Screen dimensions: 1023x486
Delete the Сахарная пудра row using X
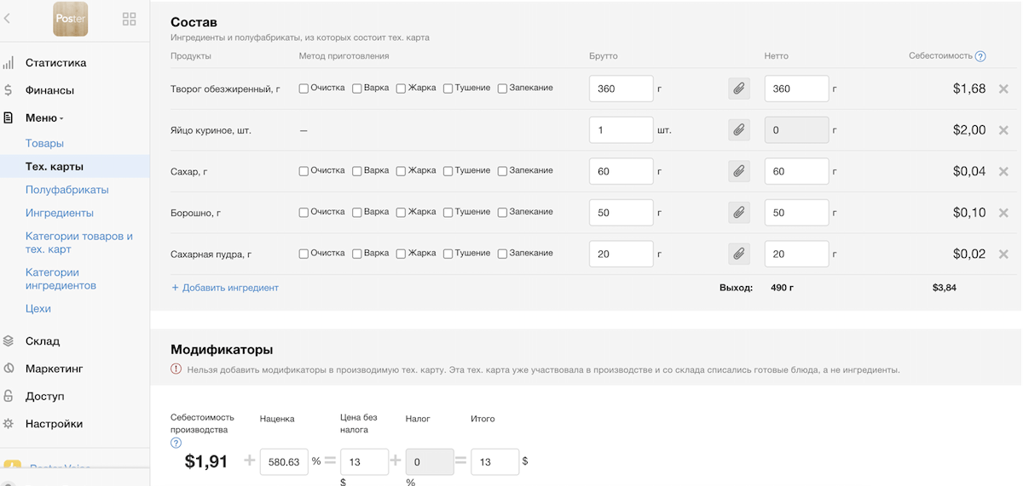(x=1003, y=254)
